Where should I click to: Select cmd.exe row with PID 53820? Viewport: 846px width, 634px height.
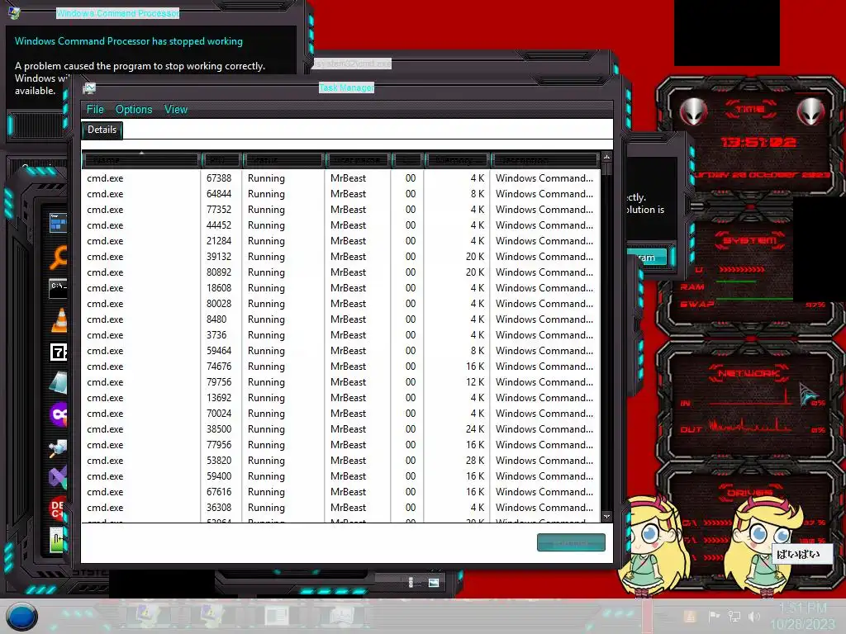tap(341, 461)
